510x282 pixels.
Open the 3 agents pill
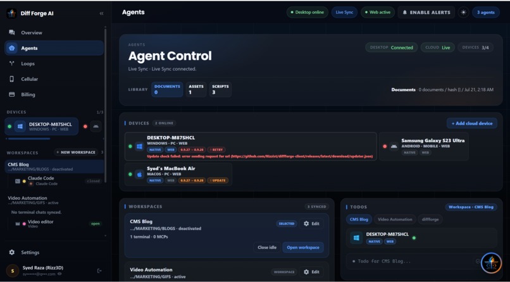(x=486, y=13)
